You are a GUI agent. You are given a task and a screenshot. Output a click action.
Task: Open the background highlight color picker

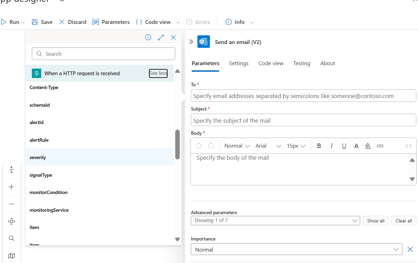368,146
